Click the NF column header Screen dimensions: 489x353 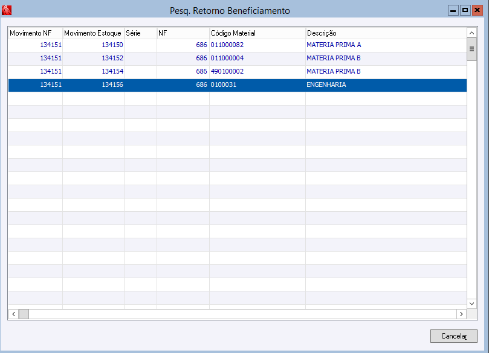click(x=183, y=33)
